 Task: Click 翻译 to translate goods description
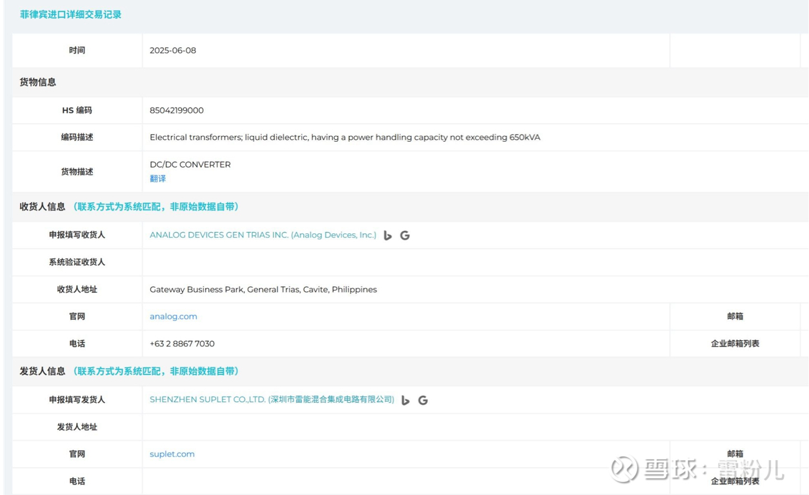(158, 179)
